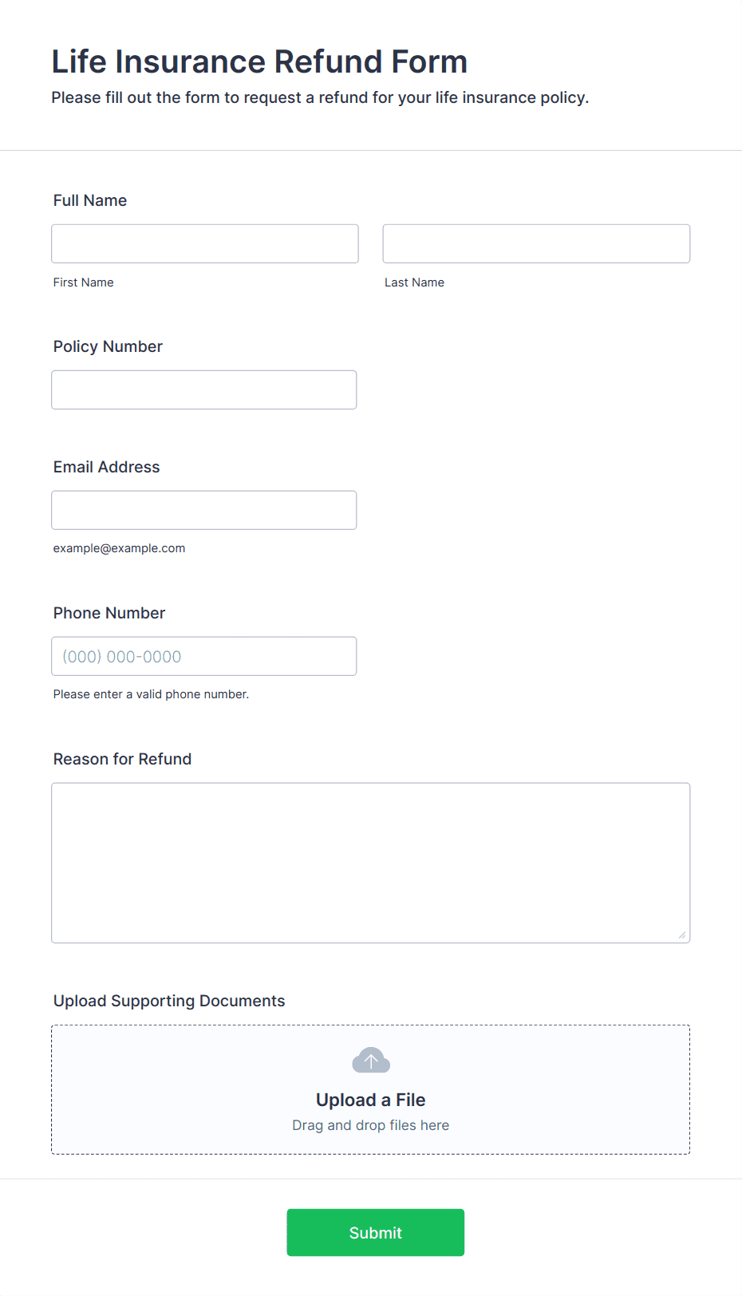
Task: Click the Last Name input field
Action: [x=536, y=243]
